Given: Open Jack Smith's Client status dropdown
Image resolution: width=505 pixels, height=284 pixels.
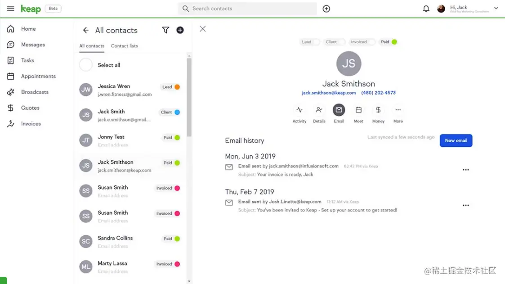Looking at the screenshot, I should (x=170, y=112).
